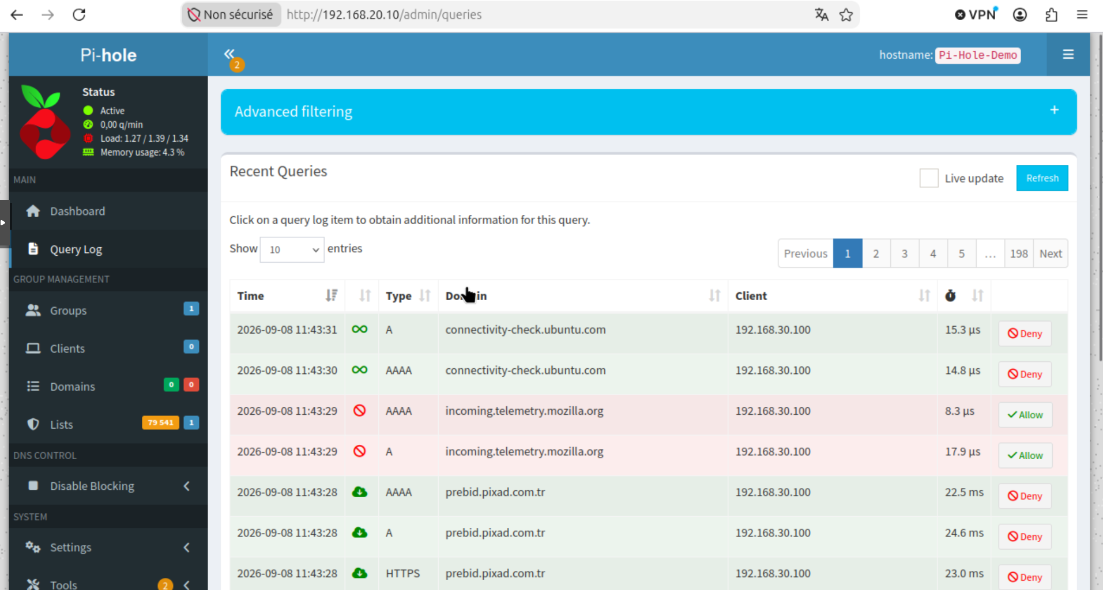The width and height of the screenshot is (1103, 590).
Task: Deny connectivity-check.ubuntu.com AAAA query at 11:43:30
Action: coord(1025,374)
